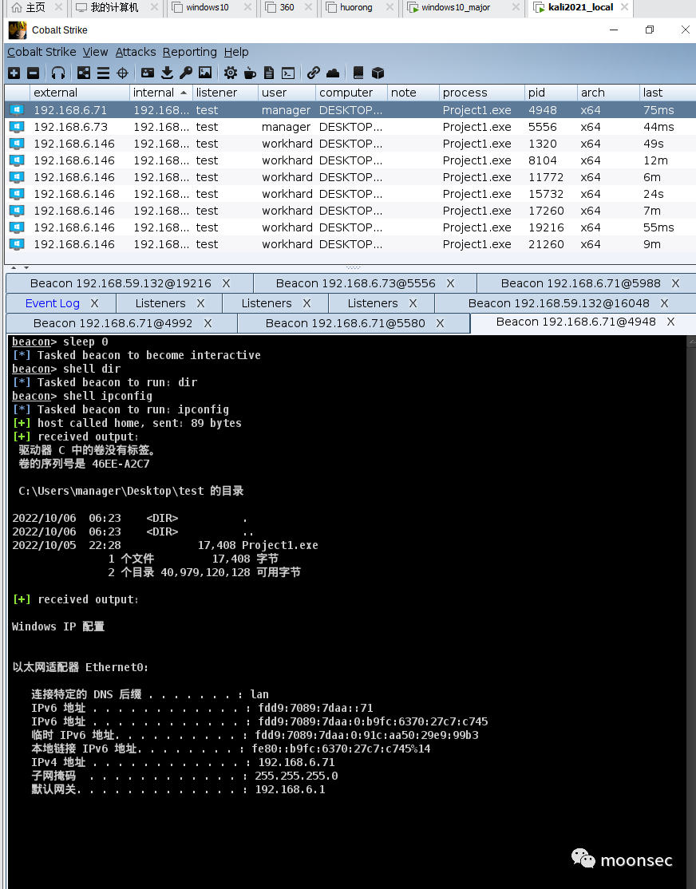The image size is (696, 889).
Task: Select the session row with pid 15732
Action: (350, 194)
